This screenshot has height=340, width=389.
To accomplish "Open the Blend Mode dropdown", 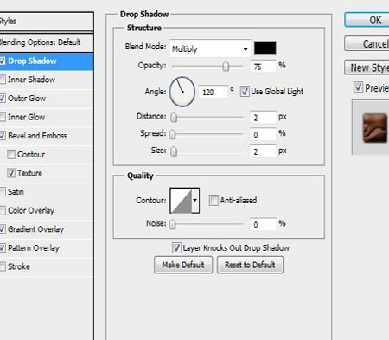I will 210,48.
